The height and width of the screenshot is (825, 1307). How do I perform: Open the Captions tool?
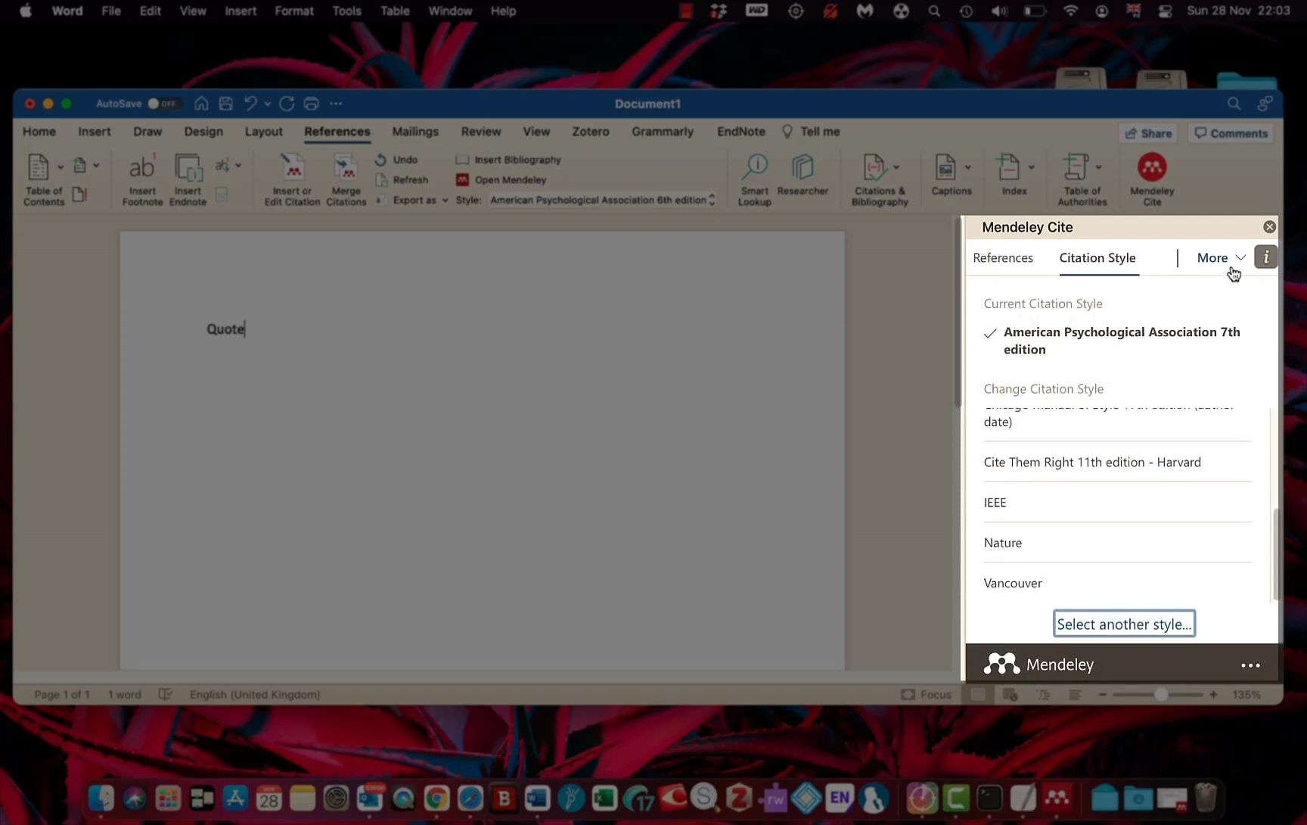click(x=951, y=175)
